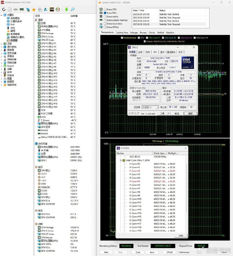
Task: Click the Refresh icon in AIDA64 toolbar
Action: [x=4, y=9]
